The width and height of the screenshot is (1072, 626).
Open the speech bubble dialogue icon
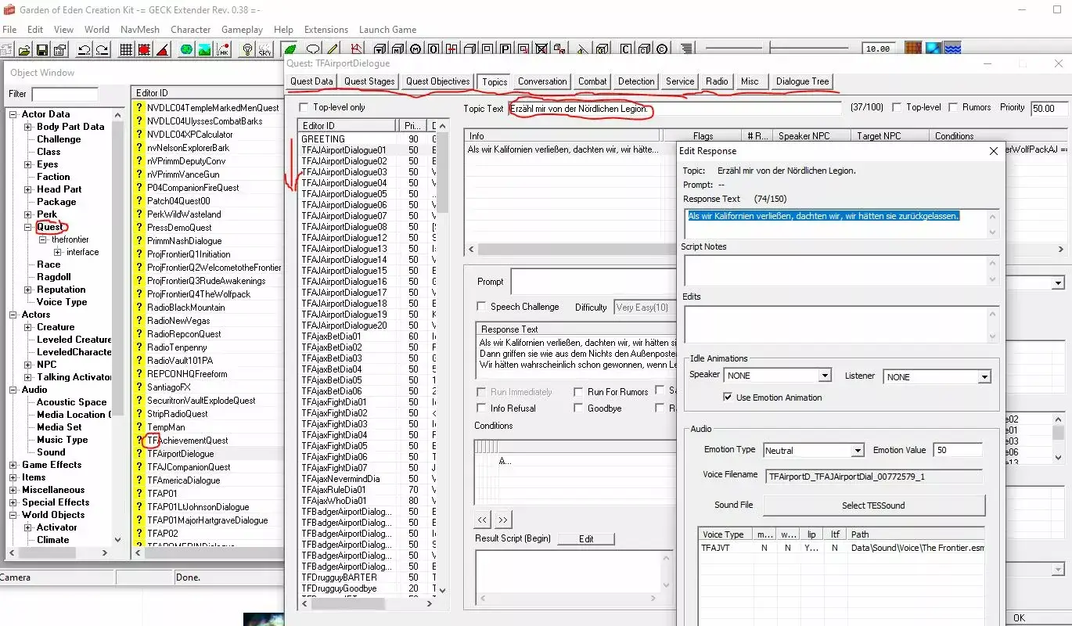(313, 49)
